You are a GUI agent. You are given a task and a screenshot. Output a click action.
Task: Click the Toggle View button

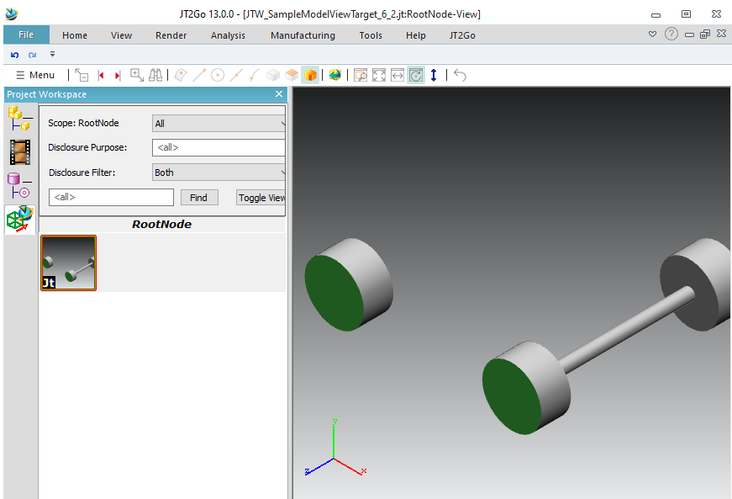pos(261,198)
